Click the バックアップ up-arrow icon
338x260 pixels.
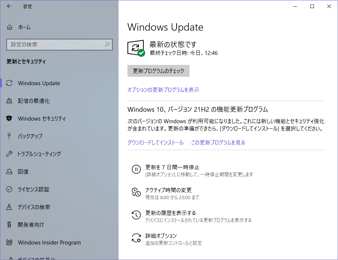click(x=9, y=136)
